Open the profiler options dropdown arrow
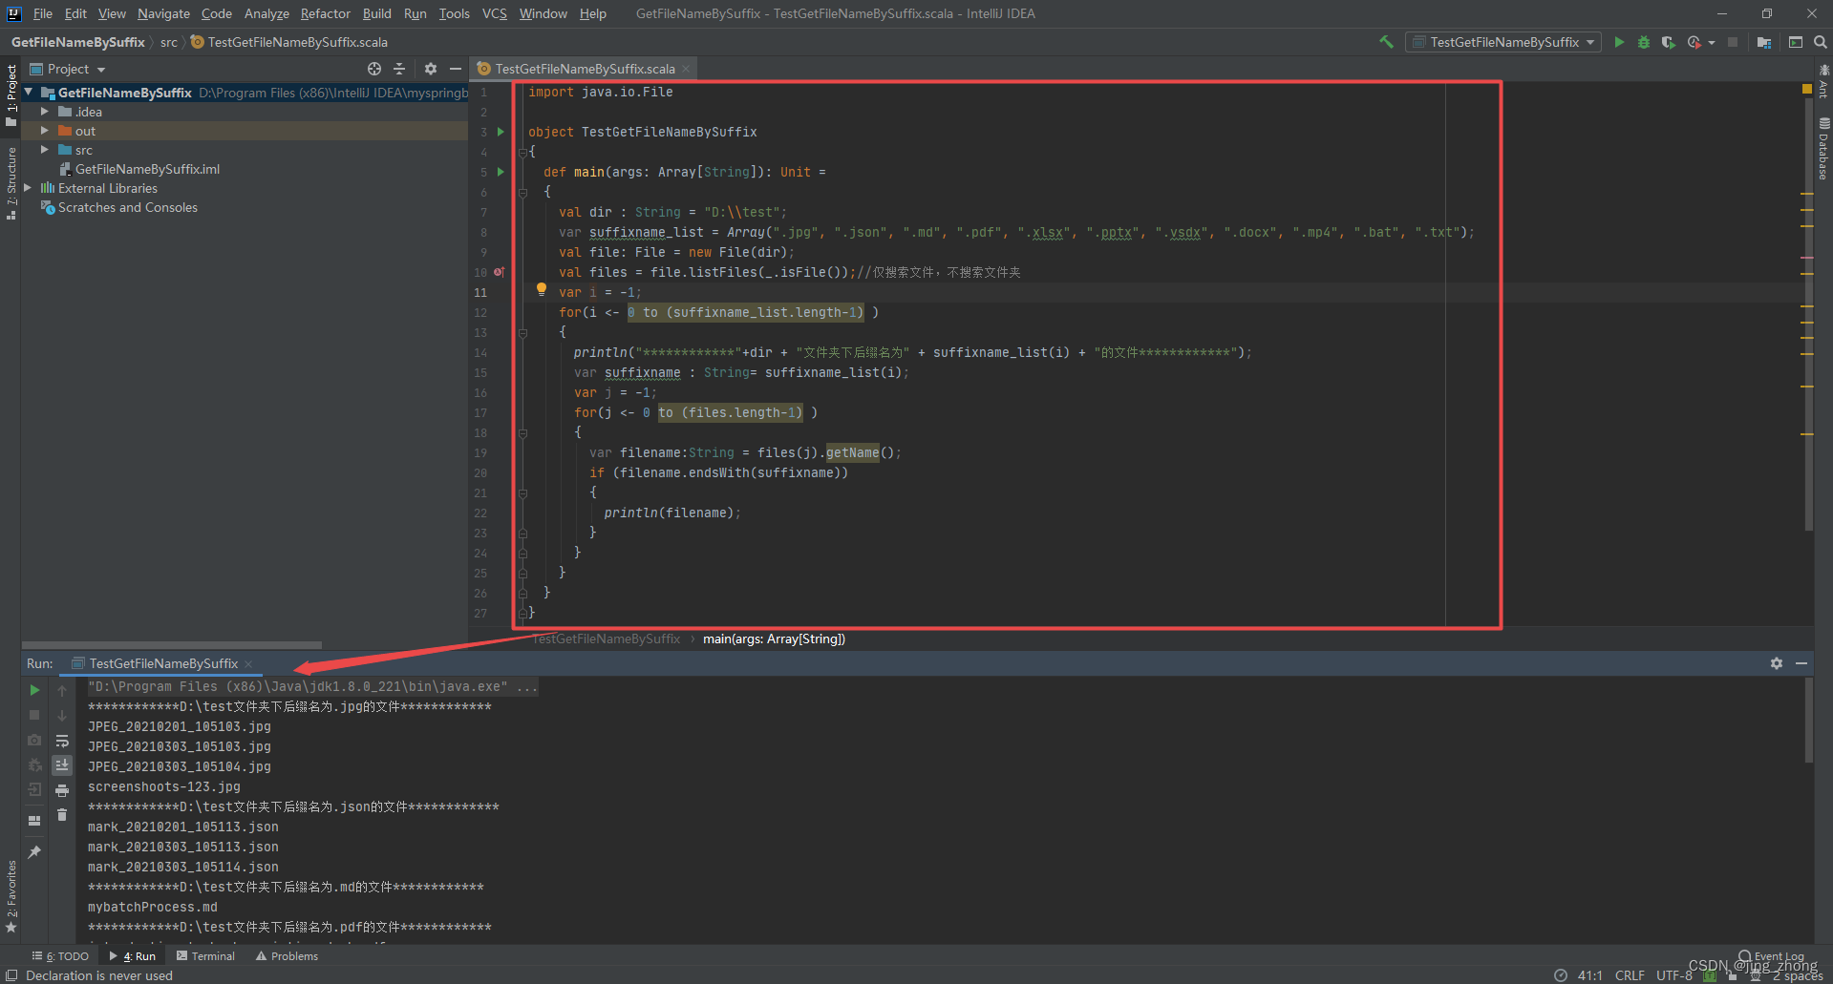1833x984 pixels. [x=1711, y=43]
